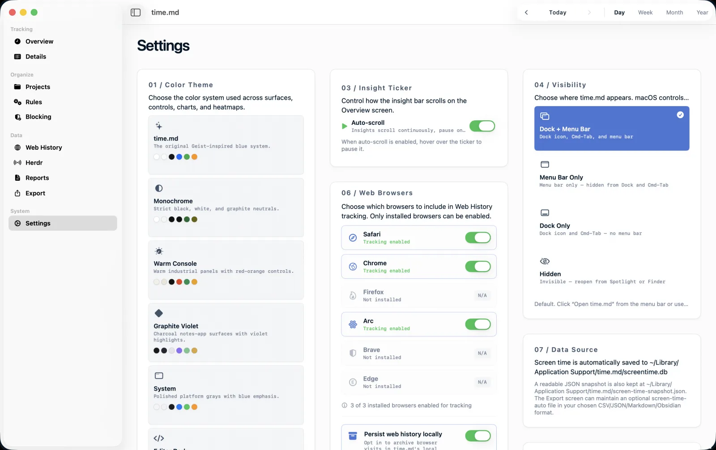Click the Edge browser icon
Image resolution: width=716 pixels, height=450 pixels.
tap(353, 382)
